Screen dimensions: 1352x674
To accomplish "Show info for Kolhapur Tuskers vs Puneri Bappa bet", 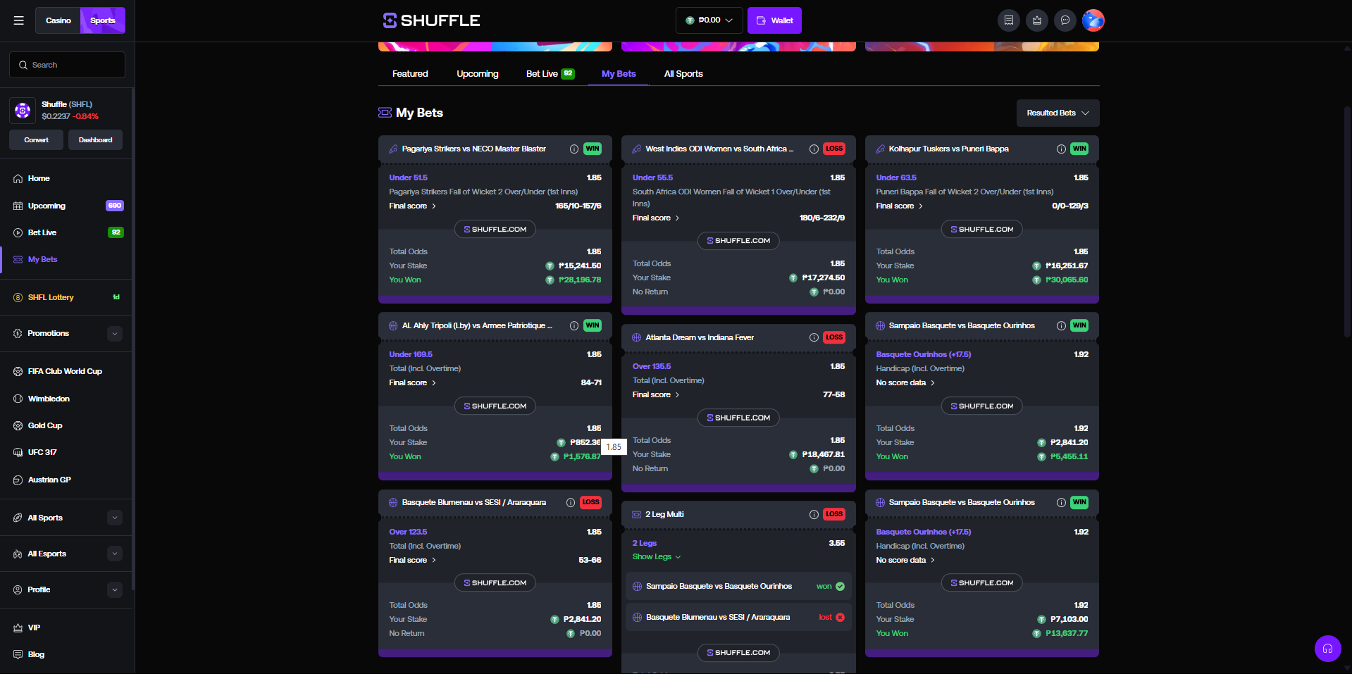I will pyautogui.click(x=1061, y=149).
